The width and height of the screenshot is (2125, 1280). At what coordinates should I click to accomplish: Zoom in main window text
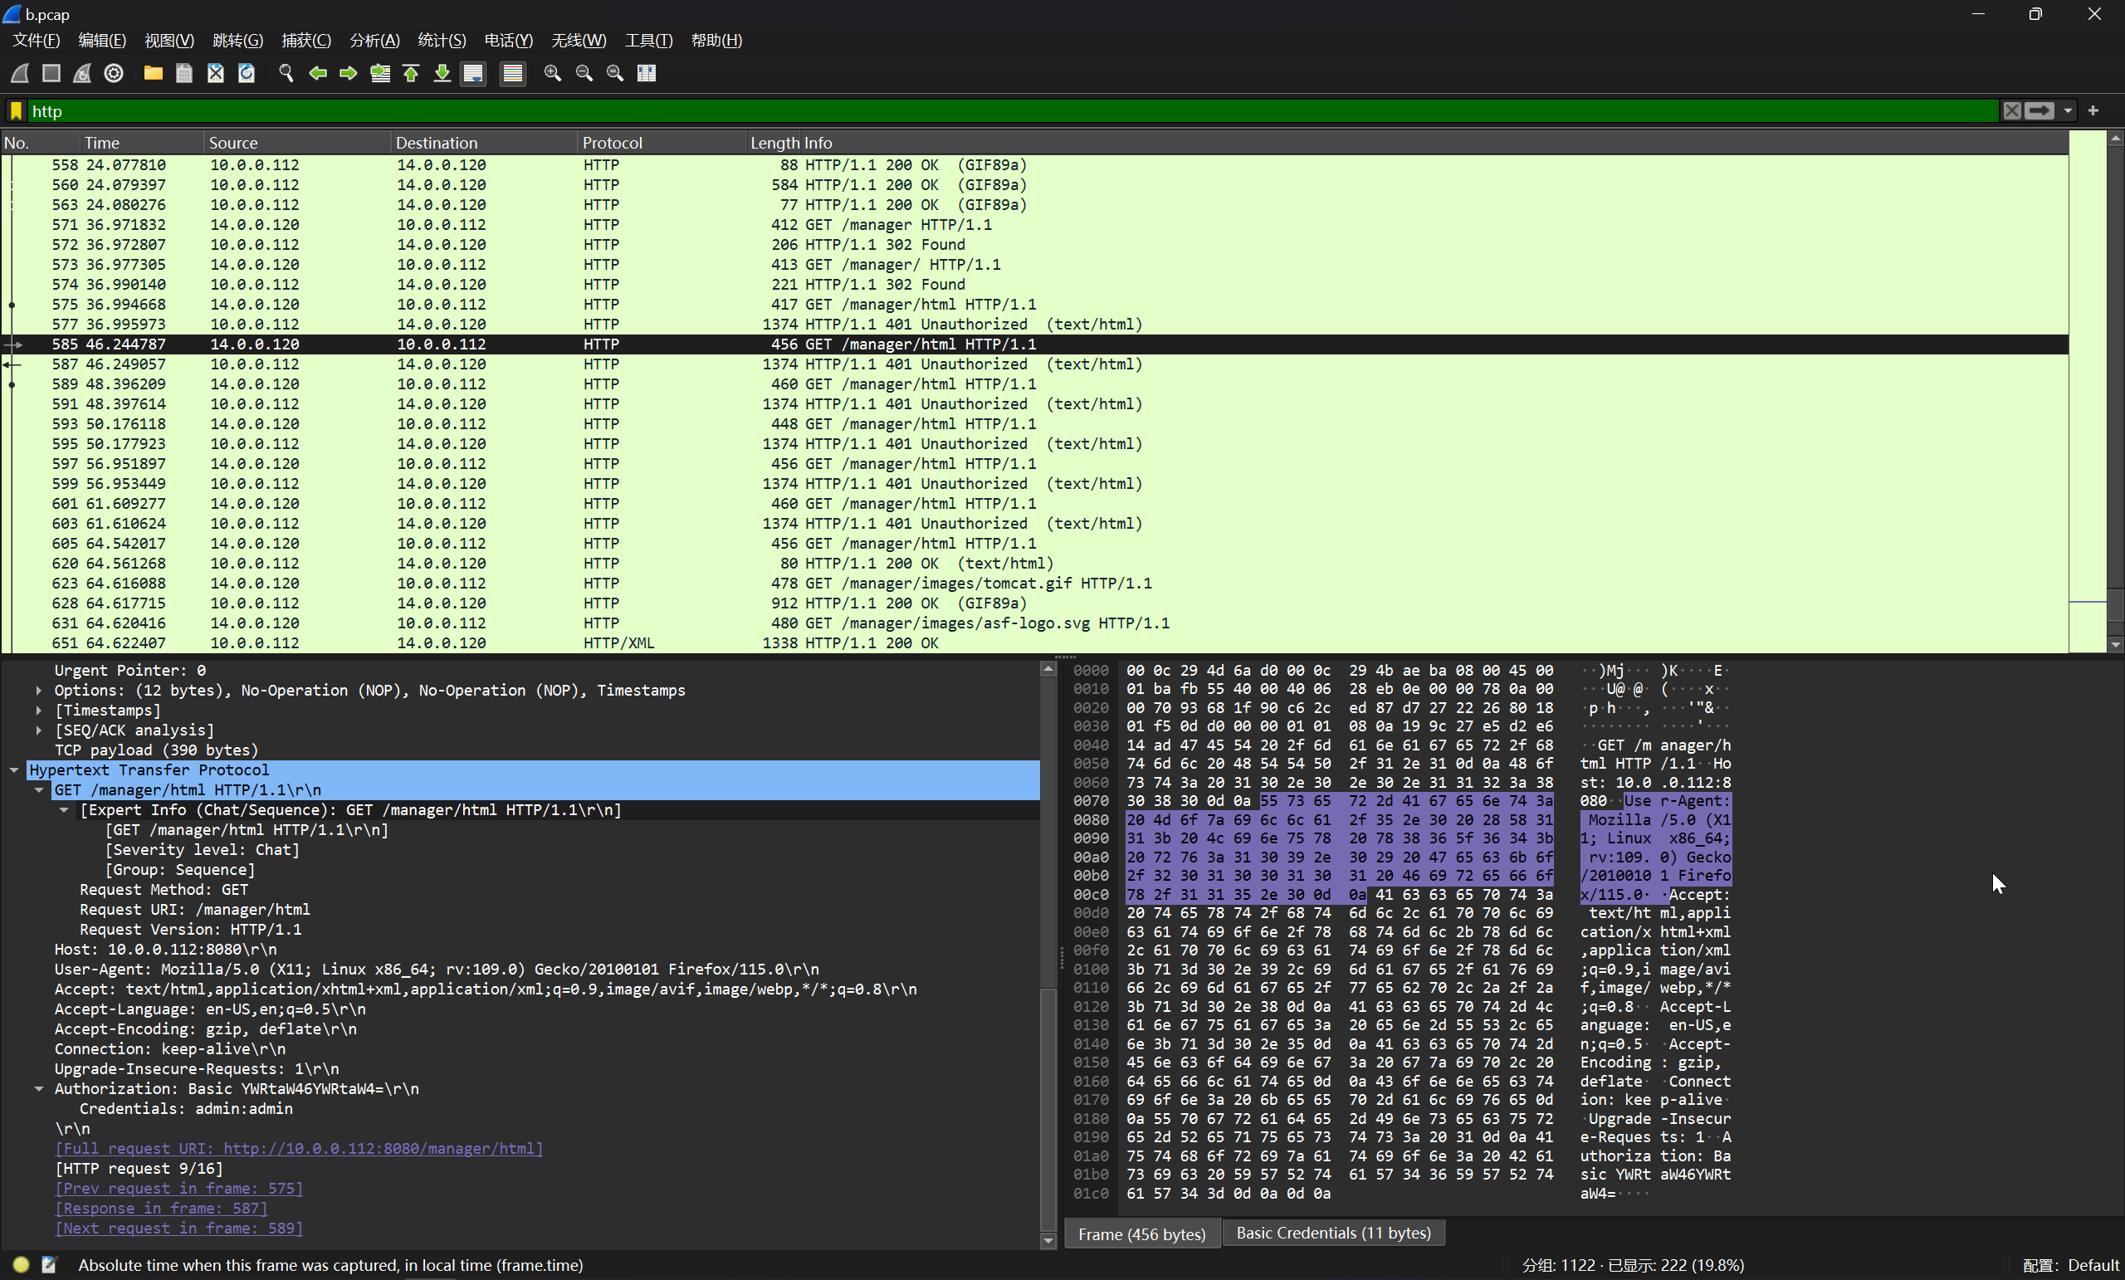(x=553, y=73)
